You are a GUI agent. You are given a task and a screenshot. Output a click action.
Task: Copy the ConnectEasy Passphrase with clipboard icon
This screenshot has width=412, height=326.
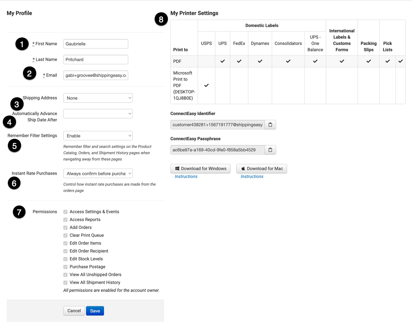270,150
